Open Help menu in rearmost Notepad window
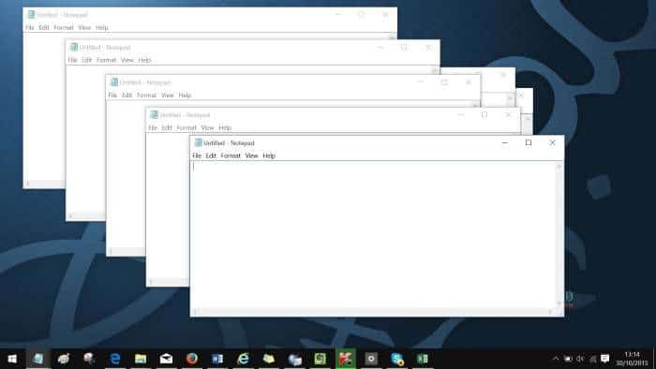The width and height of the screenshot is (656, 369). [x=102, y=27]
